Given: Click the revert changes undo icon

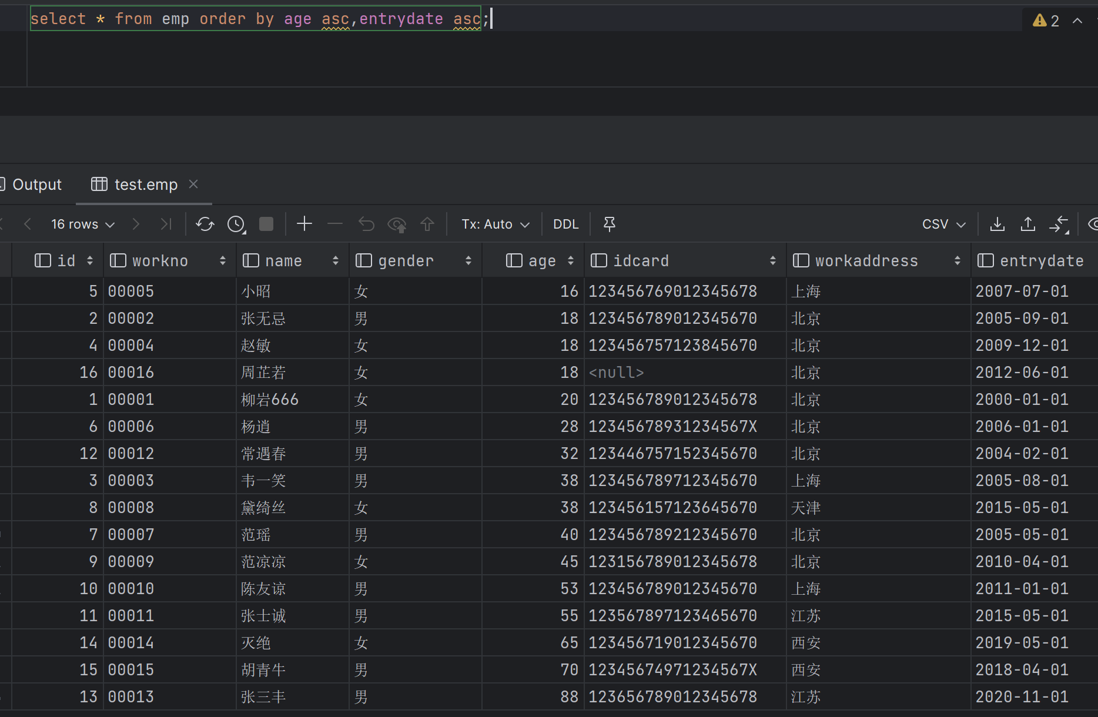Looking at the screenshot, I should point(366,224).
